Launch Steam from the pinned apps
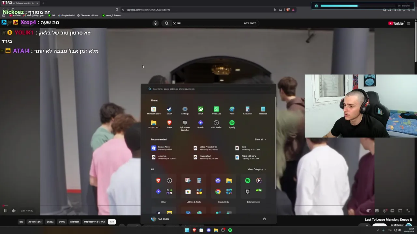 point(169,110)
